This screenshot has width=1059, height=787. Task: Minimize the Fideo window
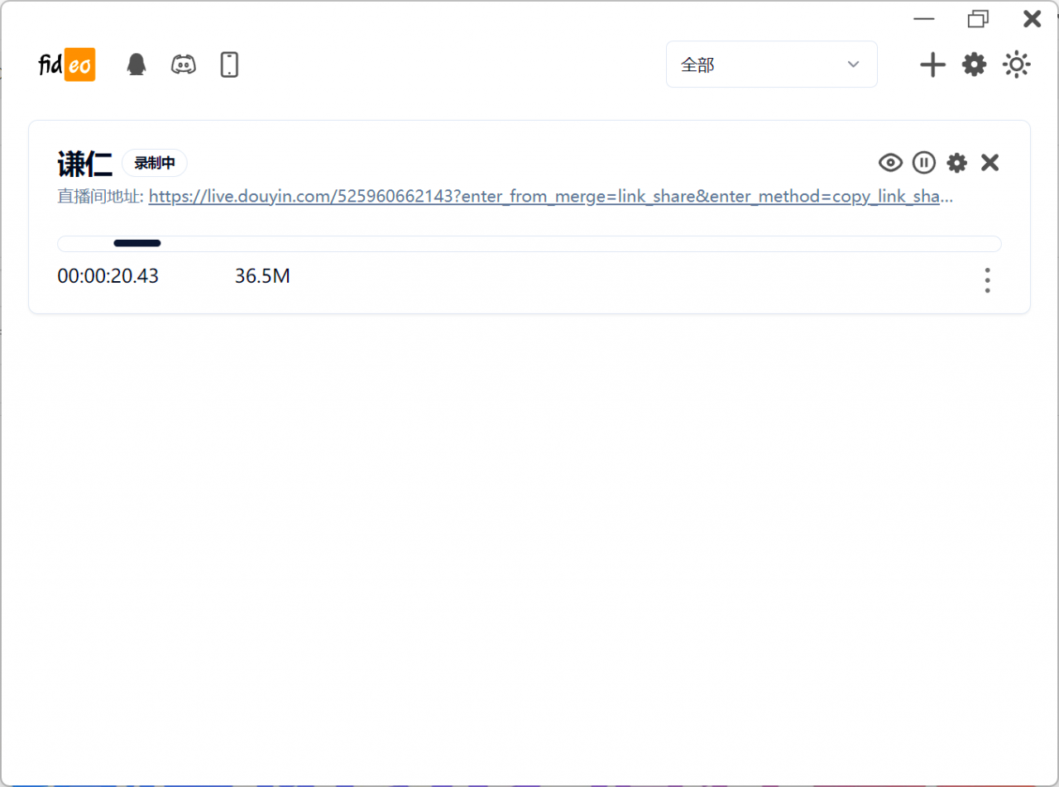924,19
